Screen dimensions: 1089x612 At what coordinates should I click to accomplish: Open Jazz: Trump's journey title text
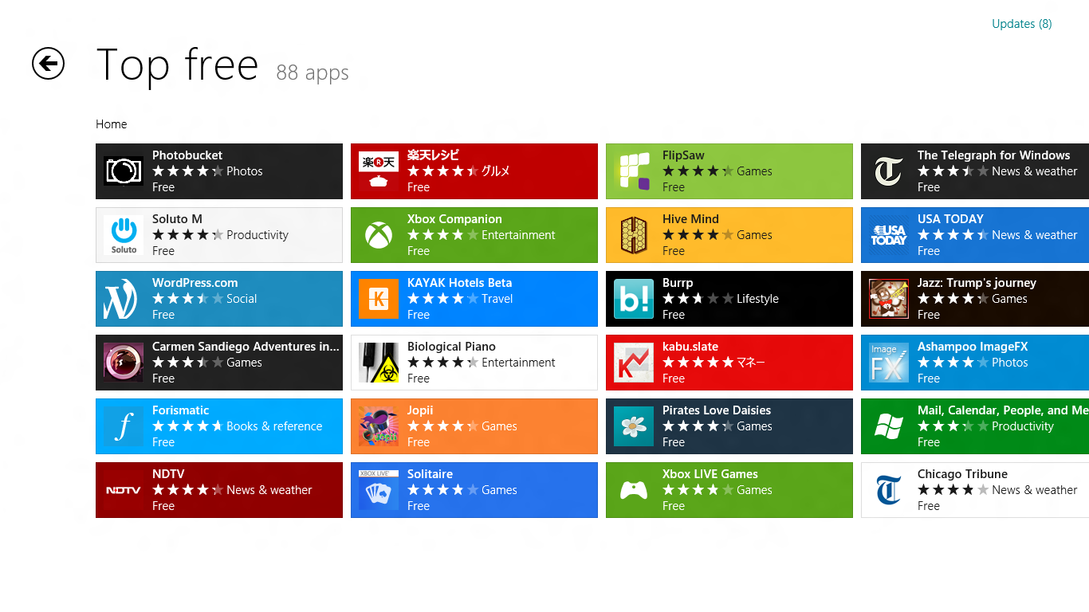pos(977,283)
